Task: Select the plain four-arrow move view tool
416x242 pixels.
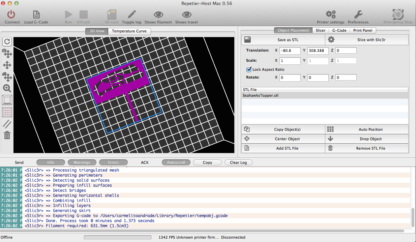Action: (x=7, y=65)
